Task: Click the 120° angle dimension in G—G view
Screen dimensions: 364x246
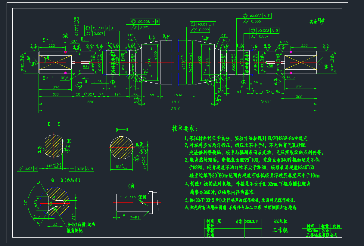Action: click(x=26, y=204)
